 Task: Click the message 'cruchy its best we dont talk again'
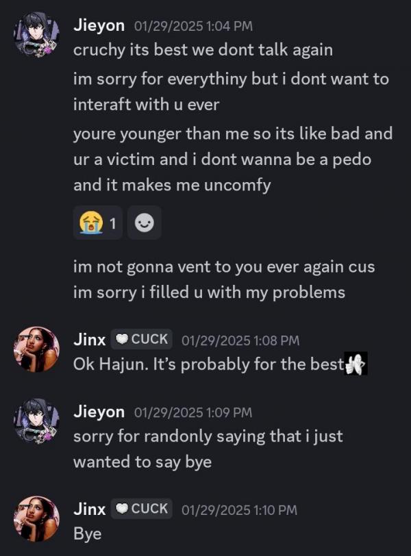(203, 50)
